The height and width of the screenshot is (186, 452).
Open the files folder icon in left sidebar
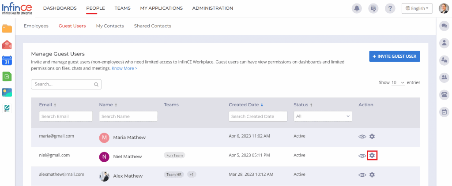(7, 29)
